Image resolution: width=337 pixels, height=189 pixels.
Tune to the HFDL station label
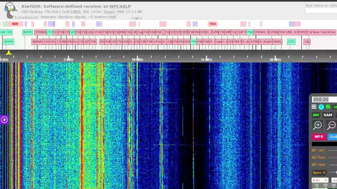pyautogui.click(x=157, y=42)
